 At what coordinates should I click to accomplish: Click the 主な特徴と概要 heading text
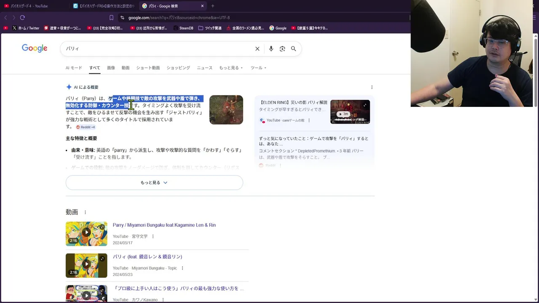(81, 138)
